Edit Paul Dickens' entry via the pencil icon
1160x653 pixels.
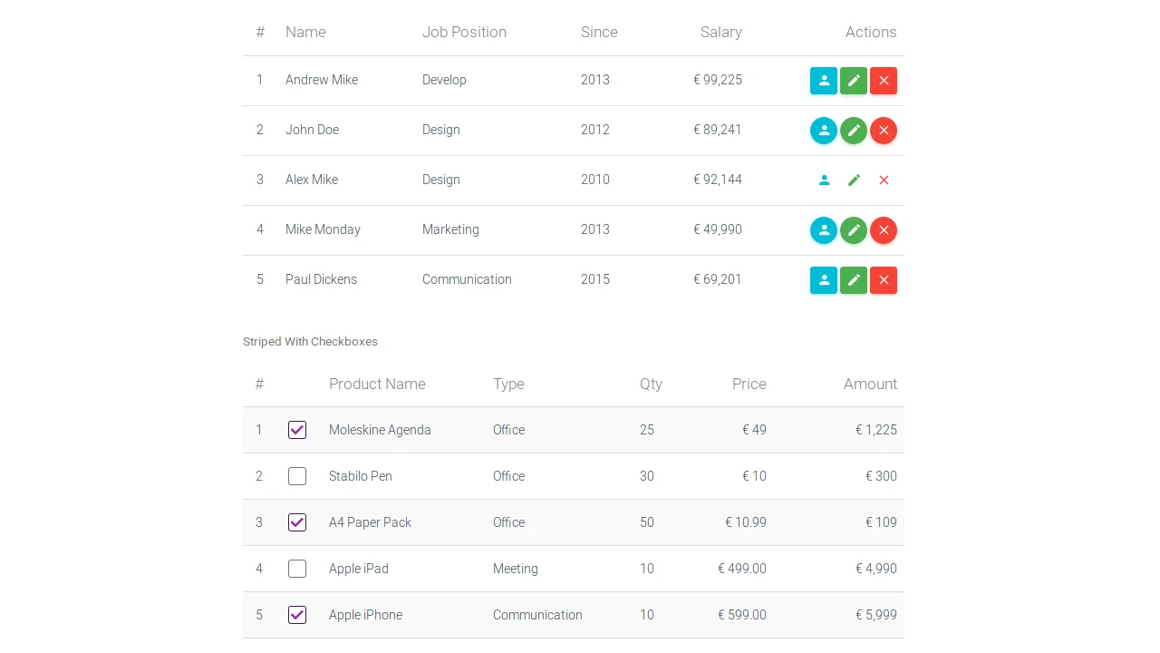(853, 280)
